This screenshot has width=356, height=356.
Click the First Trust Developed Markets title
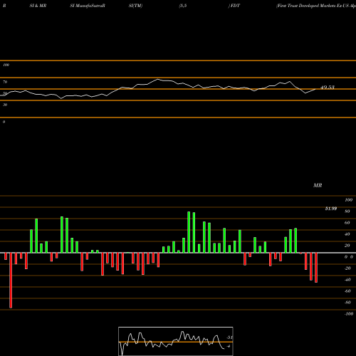coord(316,6)
